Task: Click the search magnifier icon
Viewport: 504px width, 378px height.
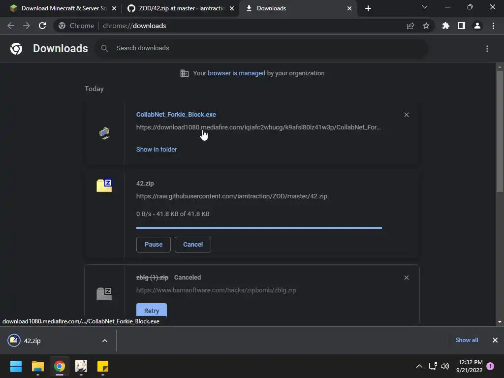Action: (x=104, y=48)
